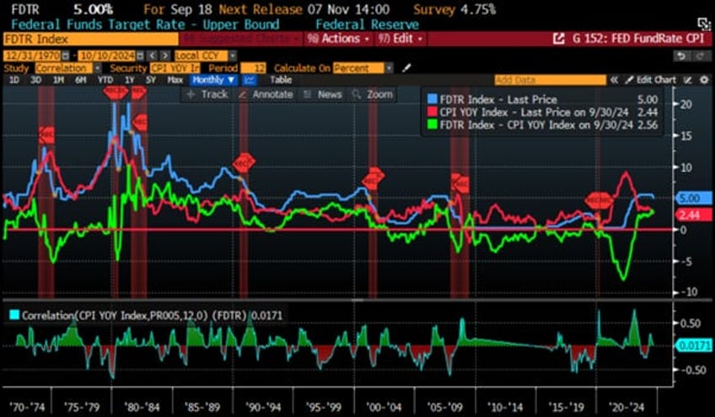Open the Actions menu

pyautogui.click(x=338, y=39)
